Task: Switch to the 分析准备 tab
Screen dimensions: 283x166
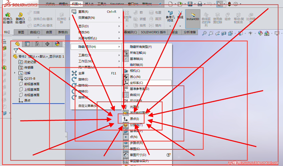Action: [x=190, y=32]
